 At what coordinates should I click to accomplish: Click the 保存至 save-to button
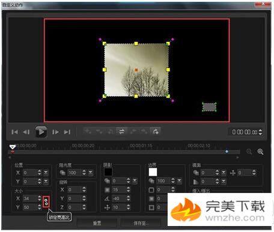(x=140, y=223)
